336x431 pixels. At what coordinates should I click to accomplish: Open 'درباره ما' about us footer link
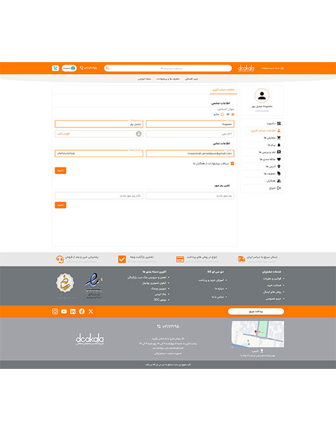(219, 288)
